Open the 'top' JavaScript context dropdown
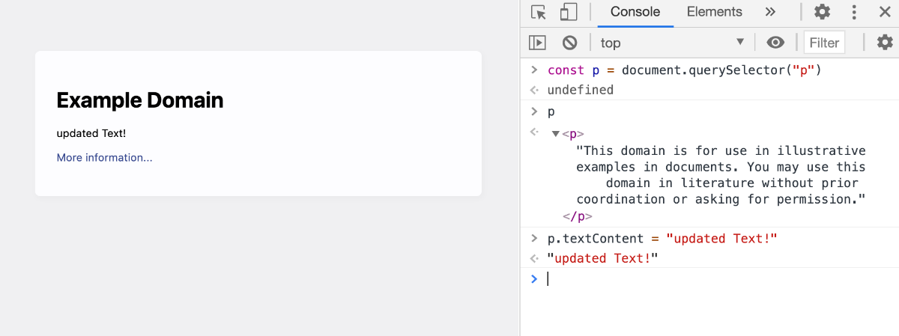The image size is (899, 336). (672, 43)
